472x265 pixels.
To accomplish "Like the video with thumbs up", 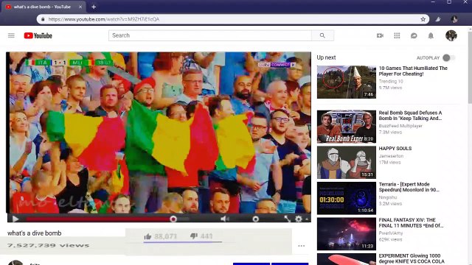I will 147,236.
